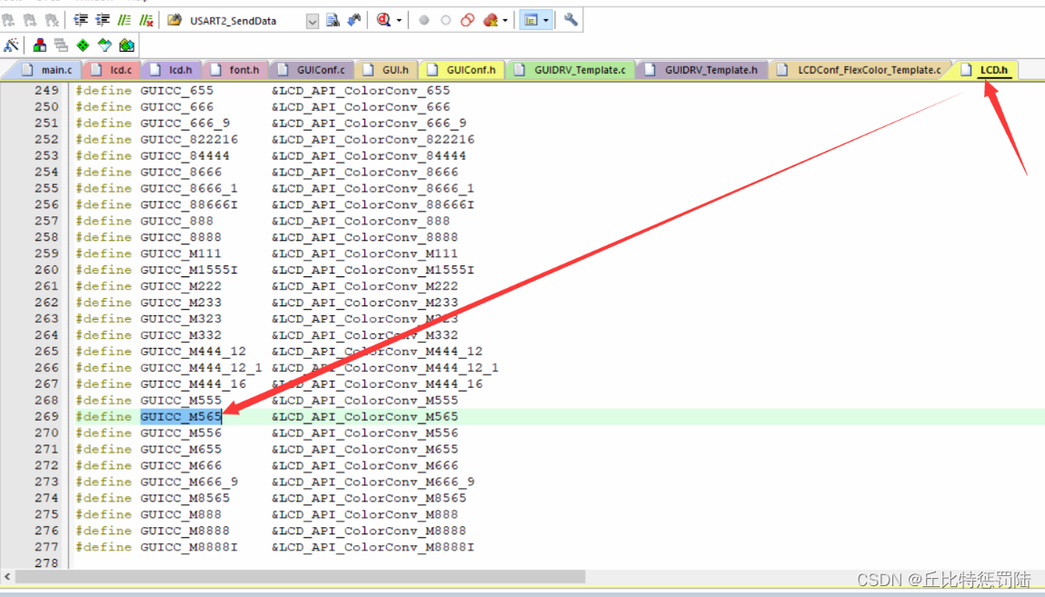Insert a breakpoint using gray circle icon
Screen dimensions: 1045x597
point(423,21)
